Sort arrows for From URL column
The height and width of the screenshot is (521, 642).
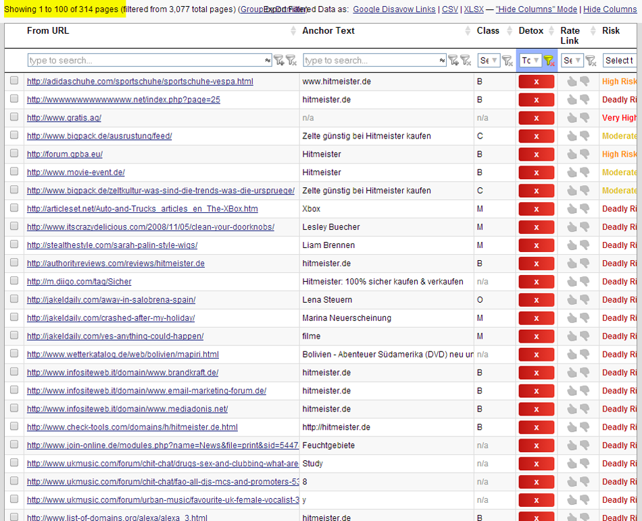click(x=293, y=30)
